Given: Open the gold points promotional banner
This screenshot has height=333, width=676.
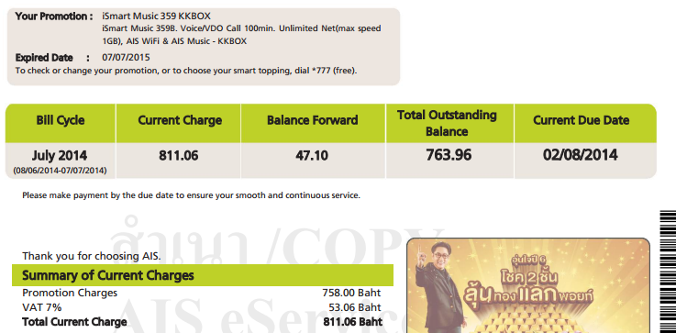Looking at the screenshot, I should [528, 285].
